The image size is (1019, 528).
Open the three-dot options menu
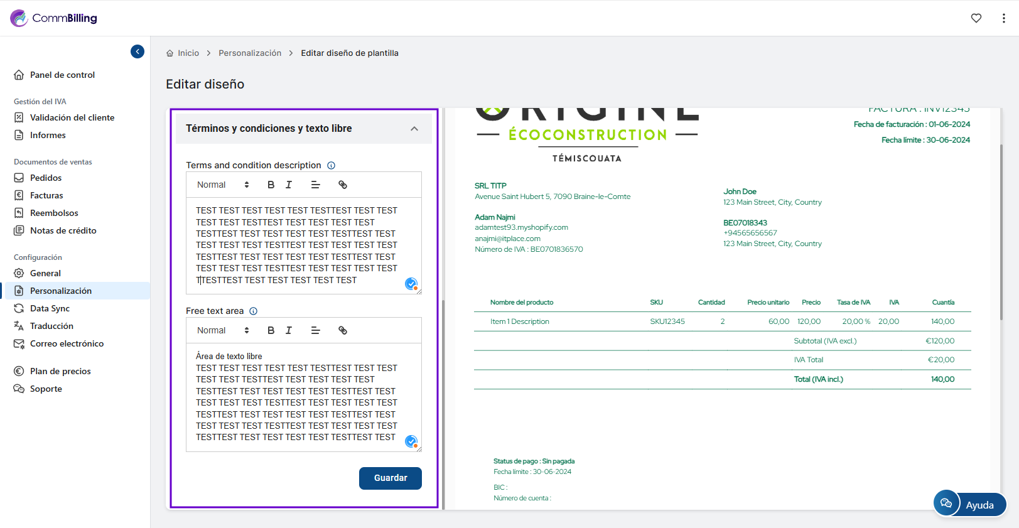tap(1003, 18)
